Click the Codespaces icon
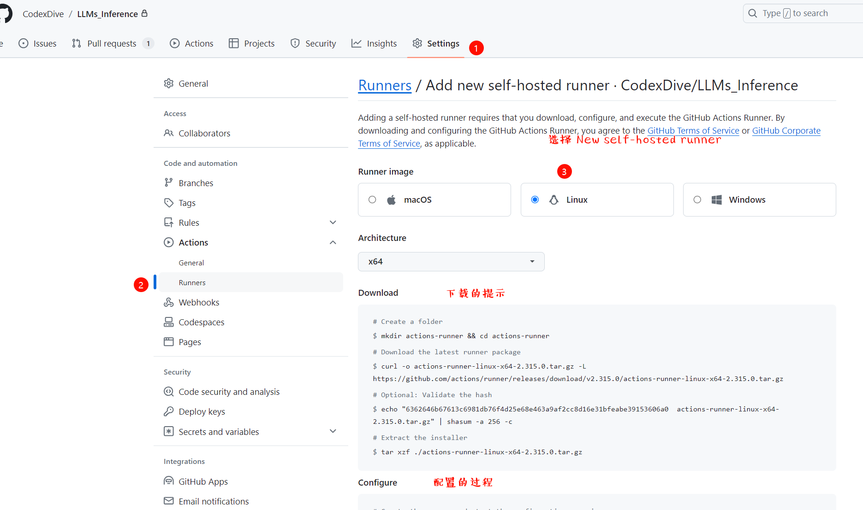863x510 pixels. (x=169, y=322)
